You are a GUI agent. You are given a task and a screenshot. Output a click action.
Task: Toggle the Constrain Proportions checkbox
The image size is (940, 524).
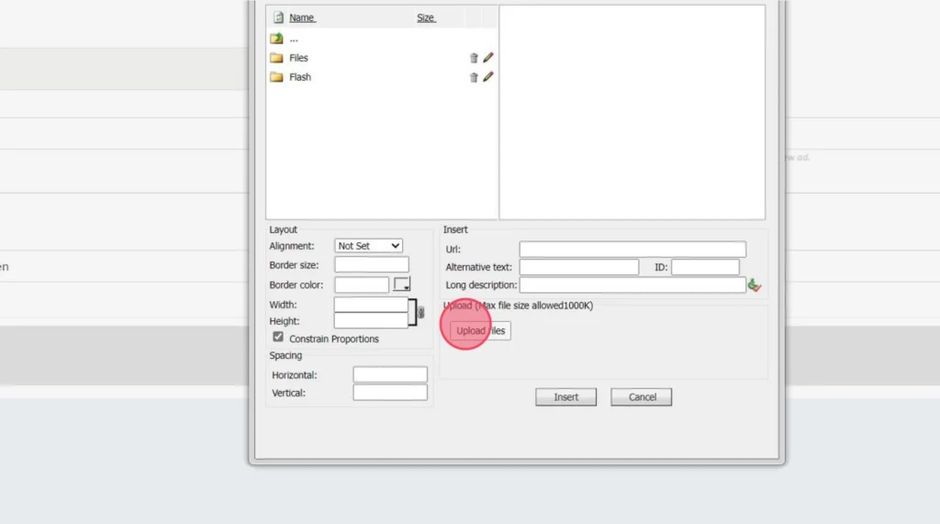pyautogui.click(x=278, y=338)
